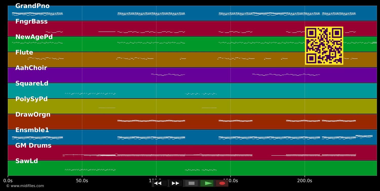Jump to the 200.0s timeline mark

coord(305,181)
